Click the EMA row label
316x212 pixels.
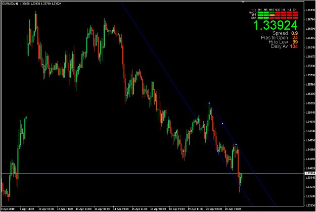pos(254,18)
